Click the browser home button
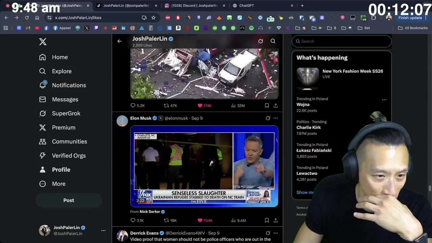432x243 pixels. click(x=37, y=18)
